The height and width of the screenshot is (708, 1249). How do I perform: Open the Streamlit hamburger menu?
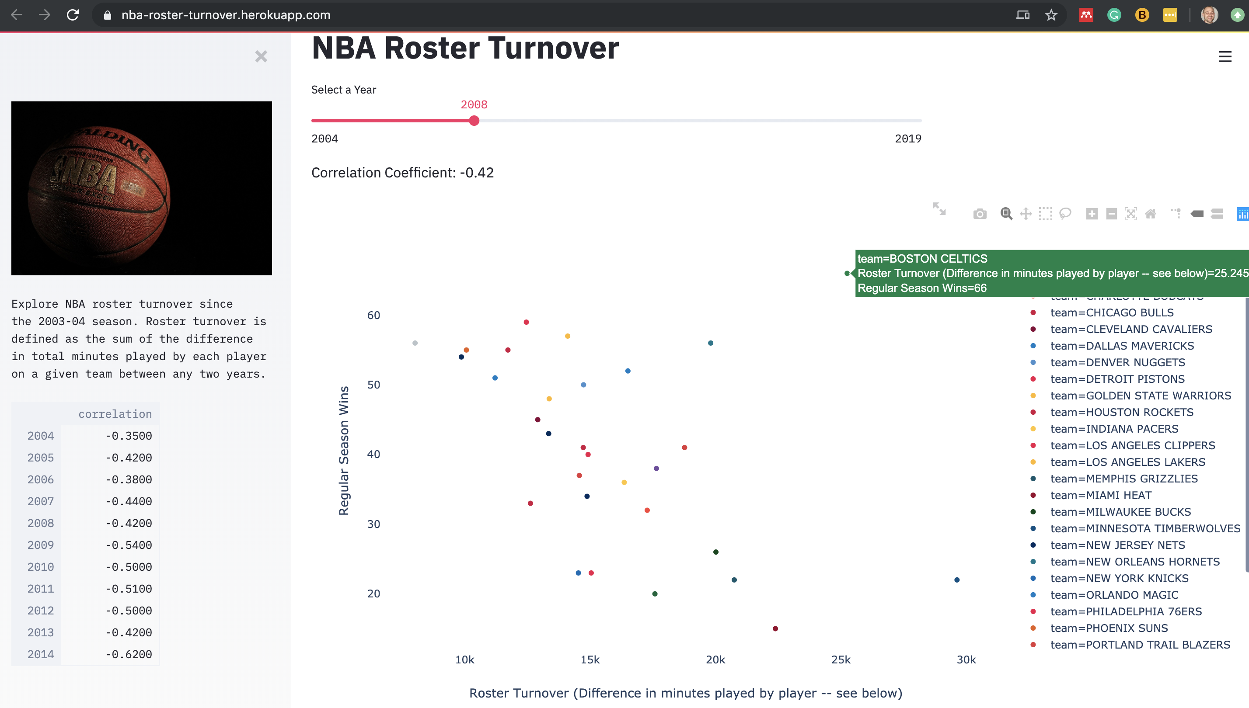tap(1225, 57)
